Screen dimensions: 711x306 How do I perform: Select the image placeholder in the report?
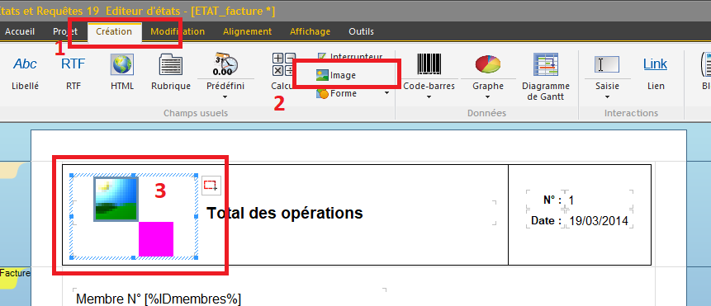click(133, 217)
